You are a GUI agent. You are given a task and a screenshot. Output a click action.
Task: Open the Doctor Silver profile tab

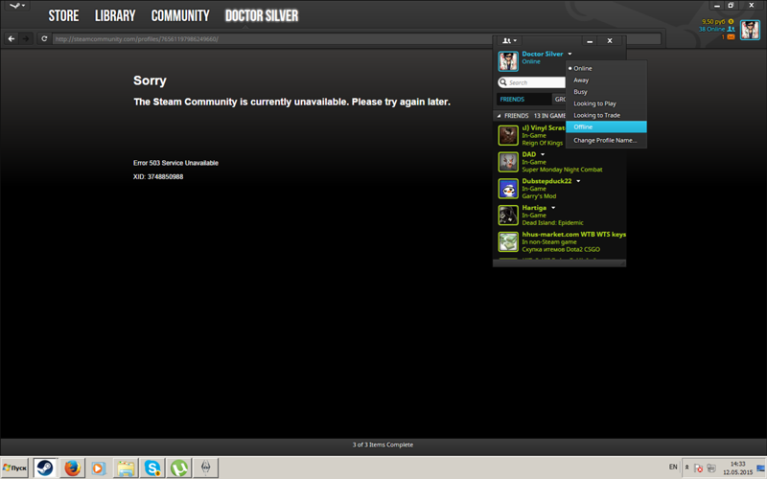click(261, 15)
